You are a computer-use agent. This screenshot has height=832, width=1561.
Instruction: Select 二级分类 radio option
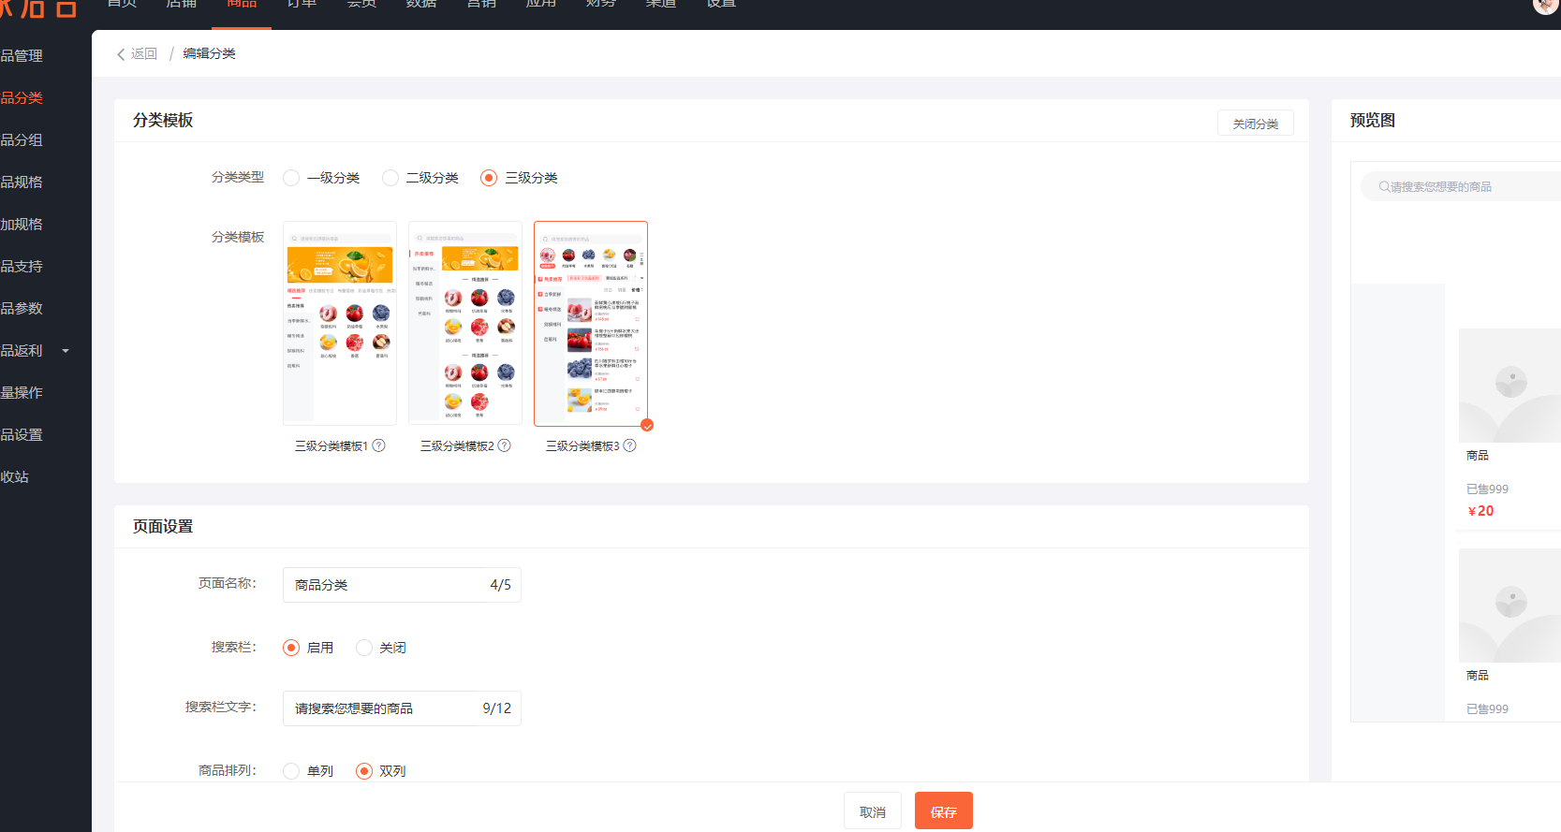coord(390,178)
